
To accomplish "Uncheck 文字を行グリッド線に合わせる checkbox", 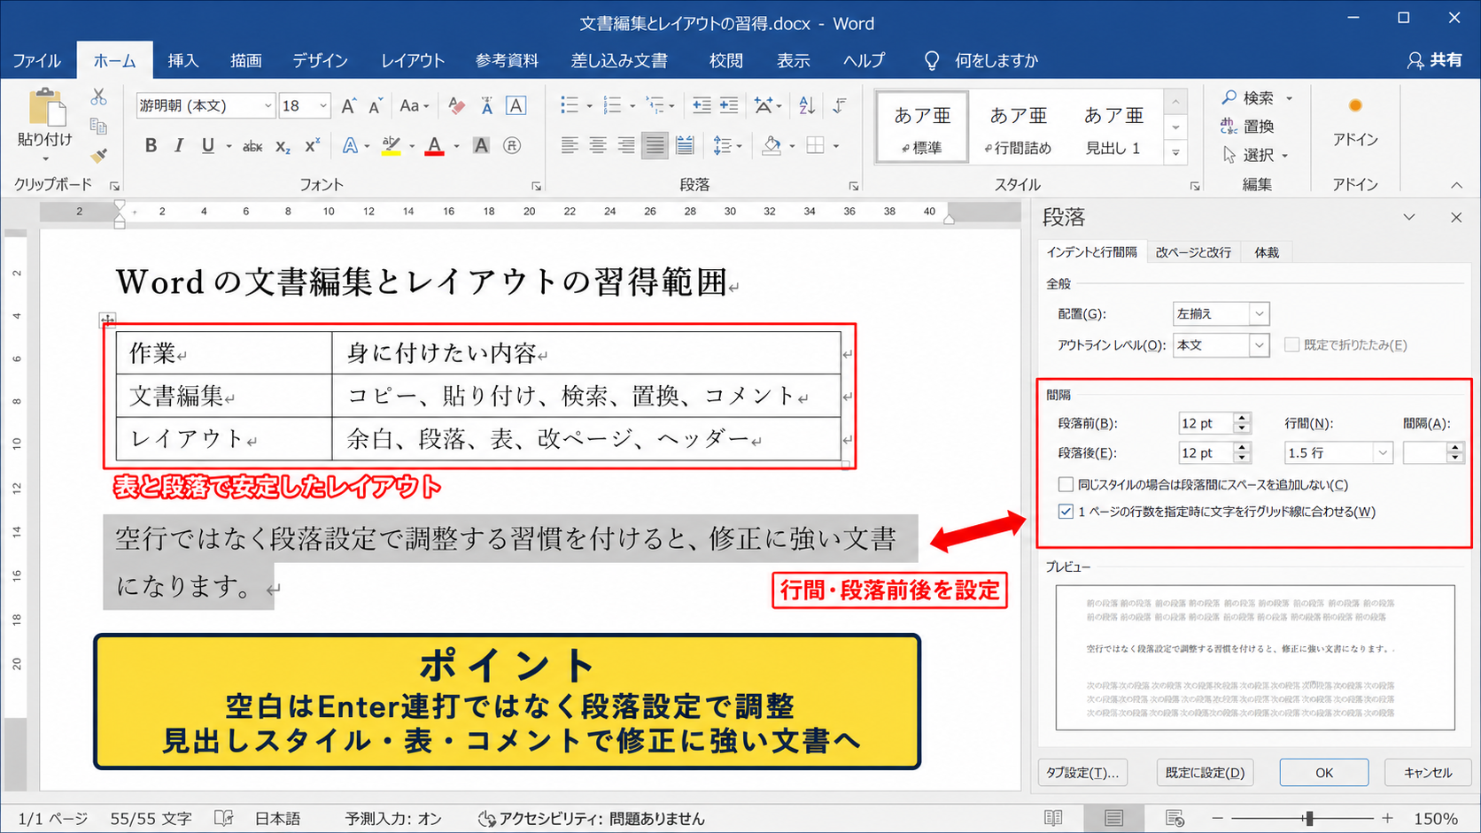I will tap(1066, 512).
